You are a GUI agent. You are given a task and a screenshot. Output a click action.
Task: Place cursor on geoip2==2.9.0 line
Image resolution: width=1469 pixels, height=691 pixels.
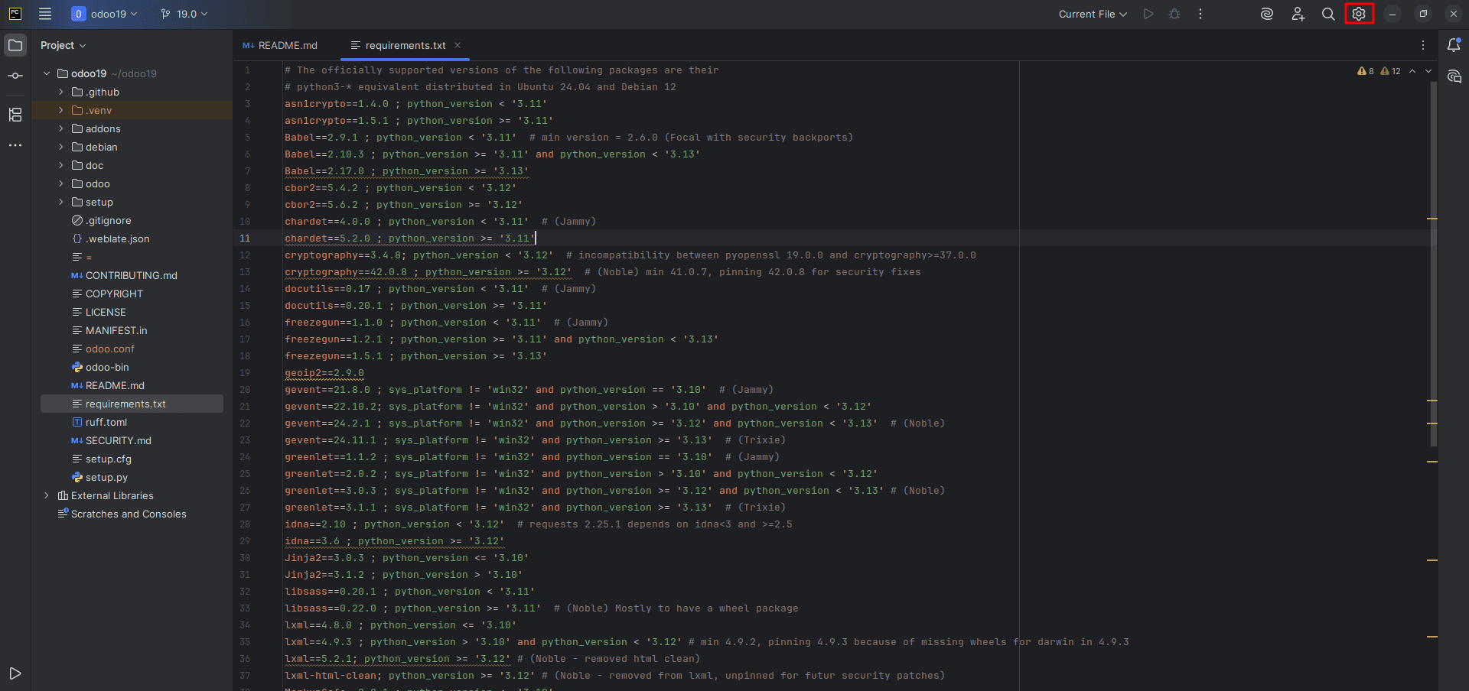click(x=324, y=373)
